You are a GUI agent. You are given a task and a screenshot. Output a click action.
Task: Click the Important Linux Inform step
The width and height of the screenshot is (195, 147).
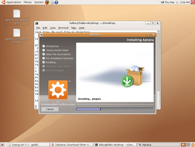(58, 66)
